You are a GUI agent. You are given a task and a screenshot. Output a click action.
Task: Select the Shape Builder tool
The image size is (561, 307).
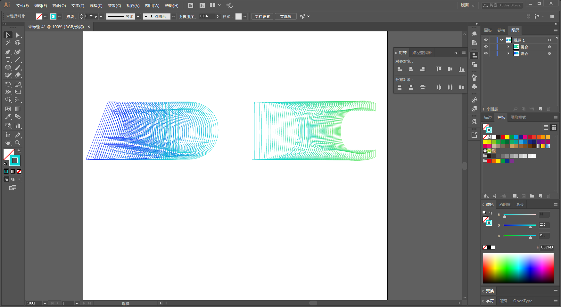(x=8, y=100)
